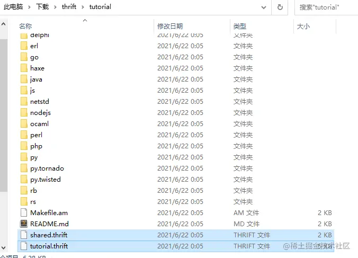
Task: Go to 下载 in breadcrumb
Action: point(42,7)
